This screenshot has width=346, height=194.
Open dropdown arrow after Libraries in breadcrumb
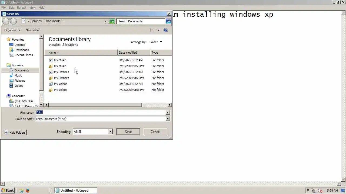[x=44, y=21]
